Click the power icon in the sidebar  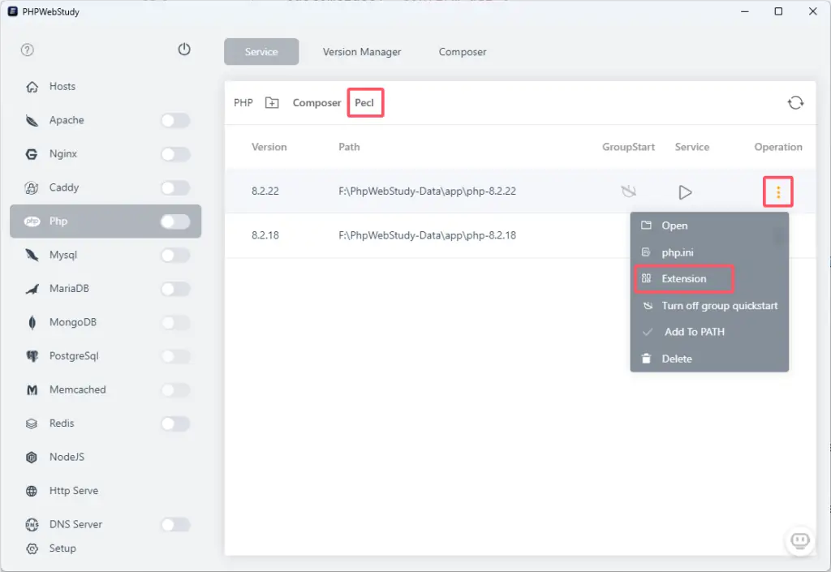pyautogui.click(x=184, y=49)
